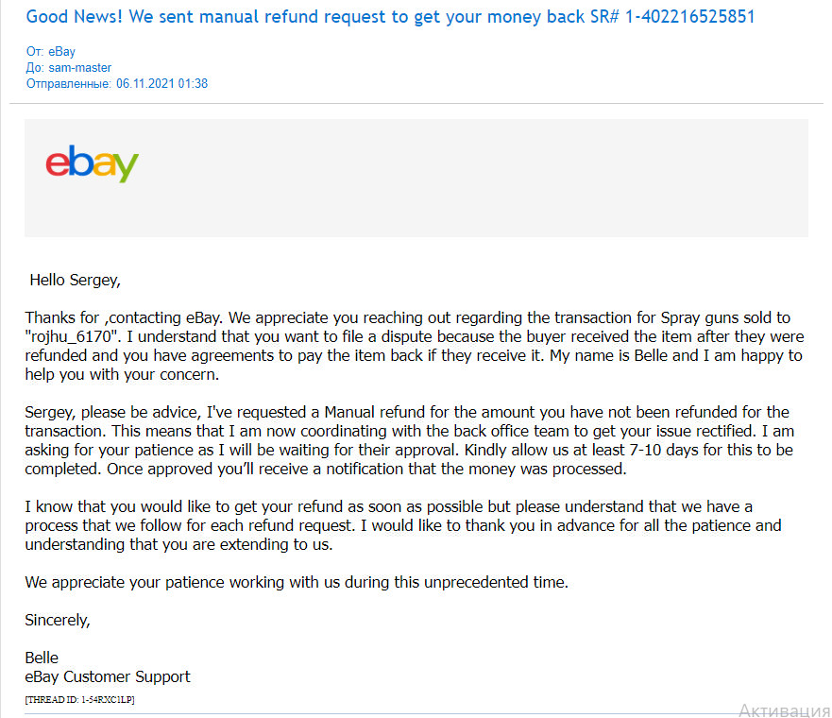Click the eBay Customer Support signature
Screen dimensions: 832x718
[107, 676]
